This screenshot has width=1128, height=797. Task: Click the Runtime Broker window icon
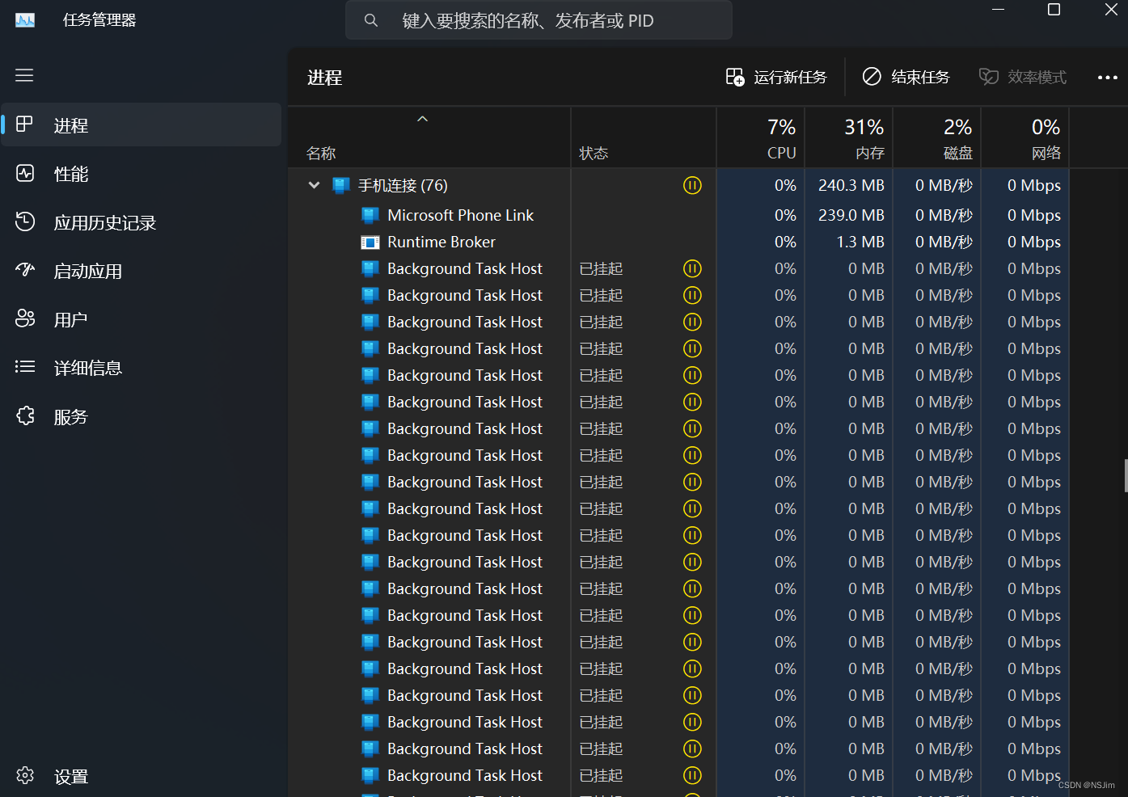pyautogui.click(x=370, y=242)
